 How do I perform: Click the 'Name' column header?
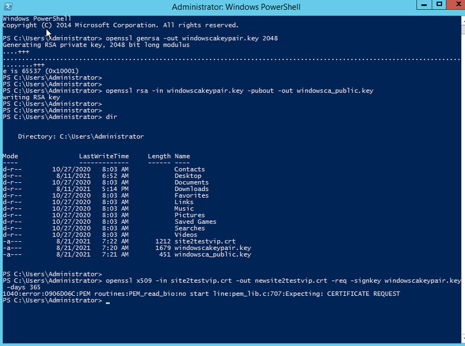182,156
